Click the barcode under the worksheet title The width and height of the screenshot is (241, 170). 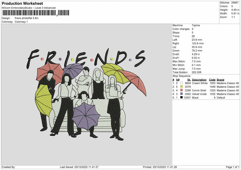click(35, 13)
